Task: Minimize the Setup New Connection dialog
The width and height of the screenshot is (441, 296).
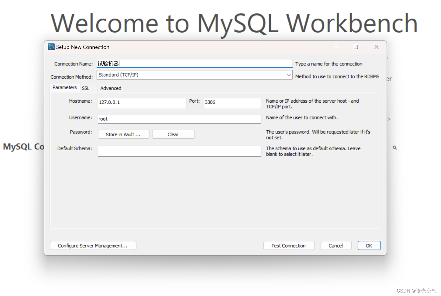Action: tap(336, 47)
